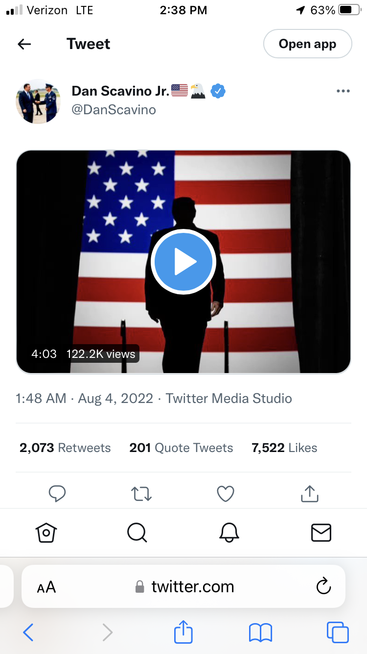The width and height of the screenshot is (367, 654).
Task: Open the three-dot more options menu
Action: [x=343, y=91]
